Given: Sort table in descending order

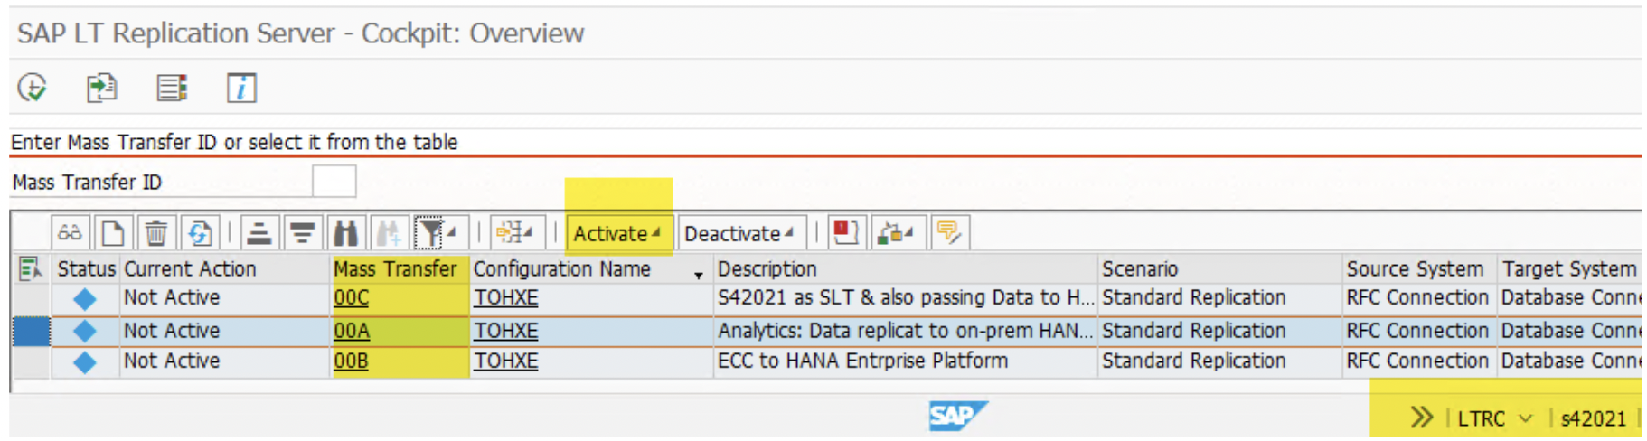Looking at the screenshot, I should (303, 233).
